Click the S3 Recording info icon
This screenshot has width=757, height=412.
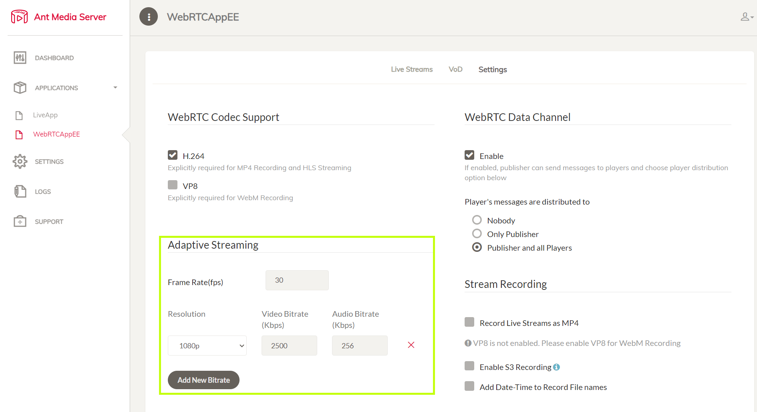(x=556, y=367)
